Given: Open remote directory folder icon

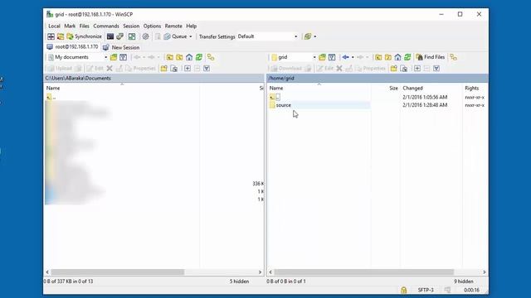Looking at the screenshot, I should pos(322,57).
